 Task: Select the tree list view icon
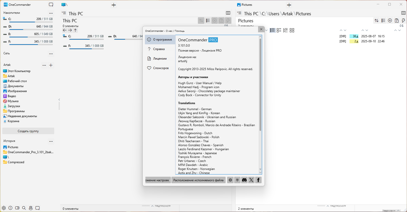tap(286, 30)
